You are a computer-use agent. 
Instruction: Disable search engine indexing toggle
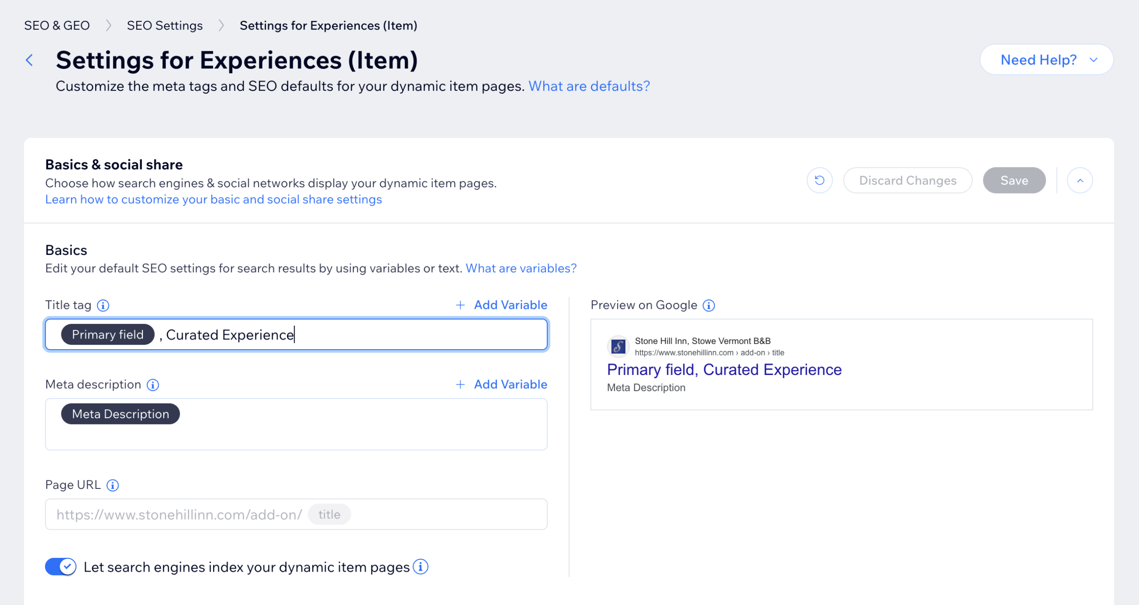[61, 567]
